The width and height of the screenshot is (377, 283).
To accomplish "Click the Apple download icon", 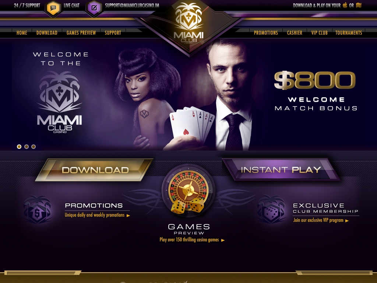I will (345, 5).
